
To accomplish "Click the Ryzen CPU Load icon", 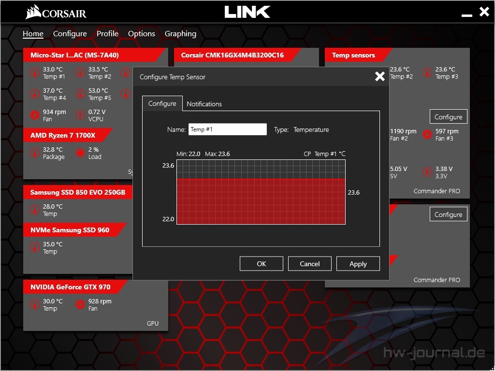I will click(x=80, y=153).
